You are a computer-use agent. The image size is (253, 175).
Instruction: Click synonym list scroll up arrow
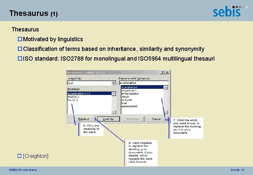click(x=166, y=87)
